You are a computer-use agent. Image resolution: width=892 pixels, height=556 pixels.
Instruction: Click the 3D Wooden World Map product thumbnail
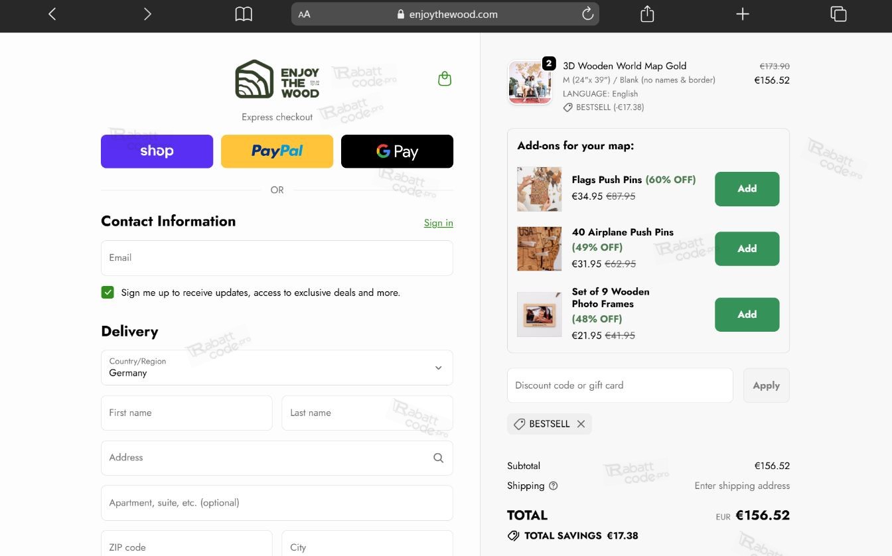click(530, 83)
